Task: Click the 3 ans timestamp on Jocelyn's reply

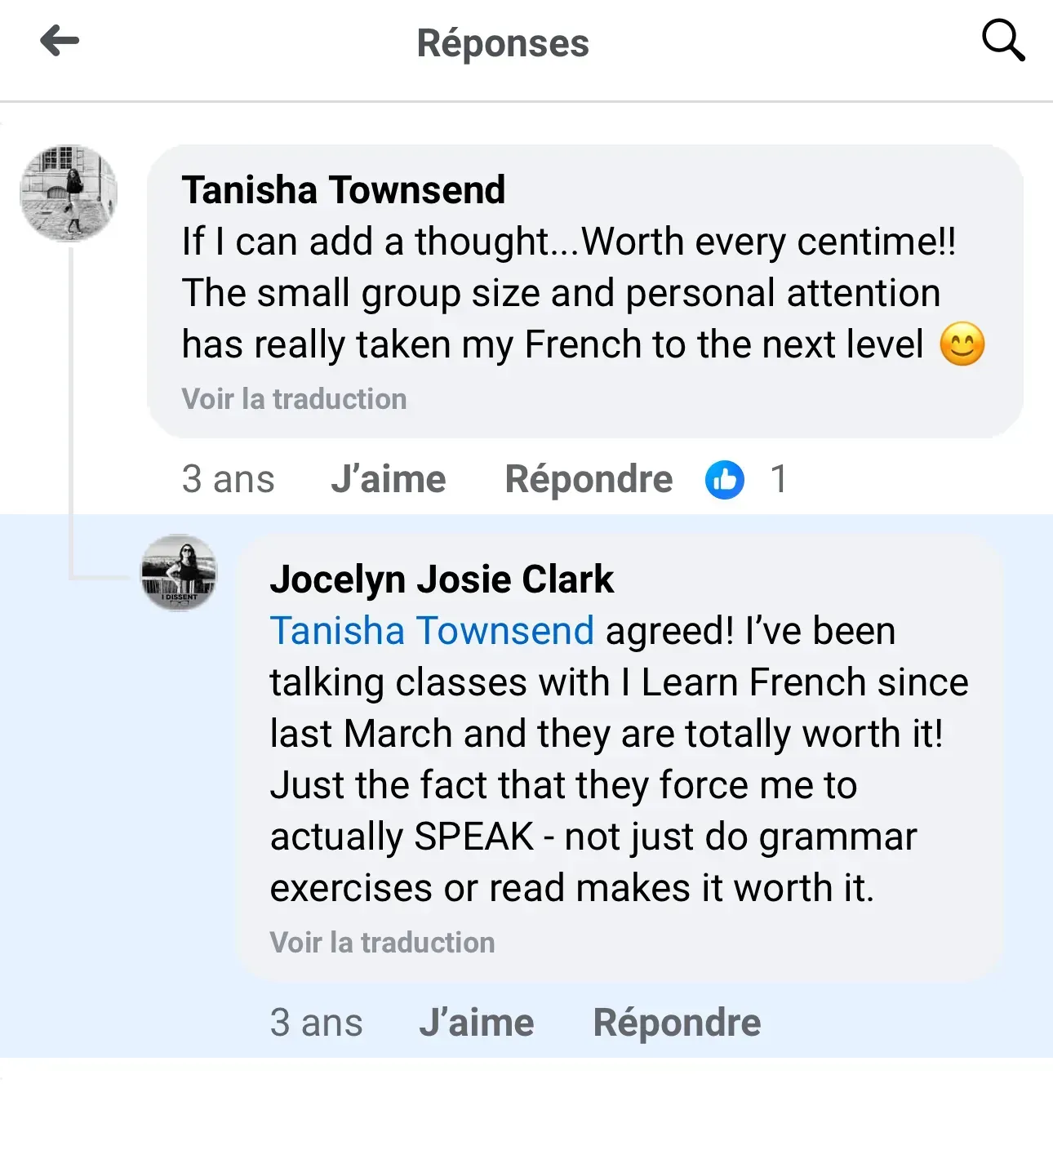Action: 316,1023
